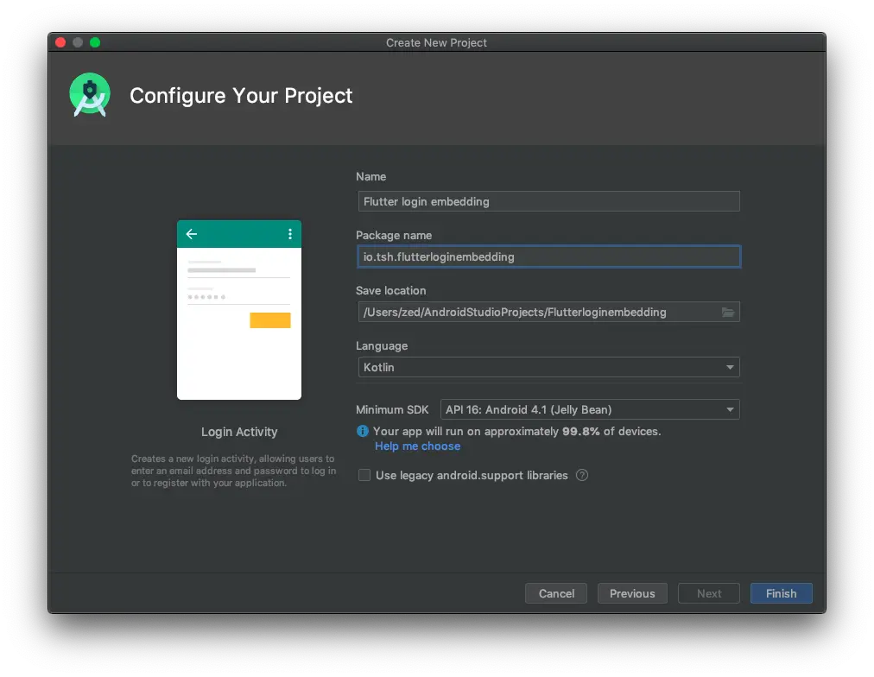Click the green zoom button in the title bar

pos(95,41)
